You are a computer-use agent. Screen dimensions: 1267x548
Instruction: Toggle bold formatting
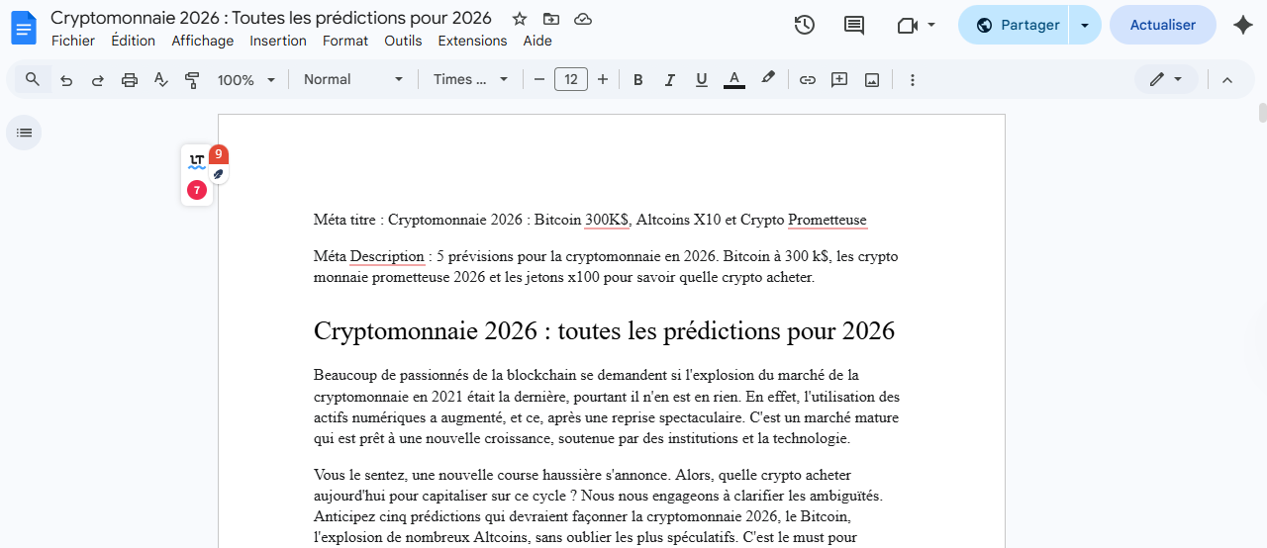tap(638, 80)
